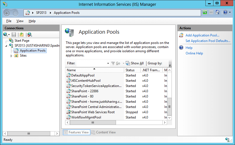This screenshot has width=235, height=145.
Task: Select the Sites tree node
Action: (x=23, y=56)
